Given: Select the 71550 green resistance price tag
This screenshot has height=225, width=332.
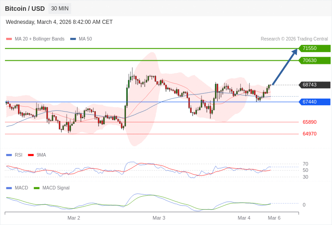Looking at the screenshot, I should click(314, 49).
